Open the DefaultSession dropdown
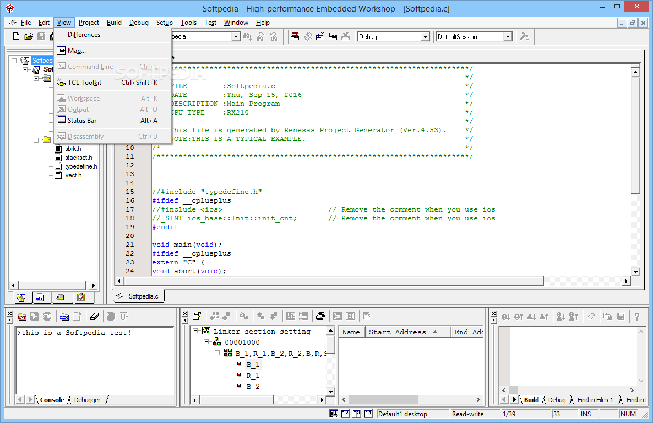Image resolution: width=653 pixels, height=423 pixels. point(508,37)
